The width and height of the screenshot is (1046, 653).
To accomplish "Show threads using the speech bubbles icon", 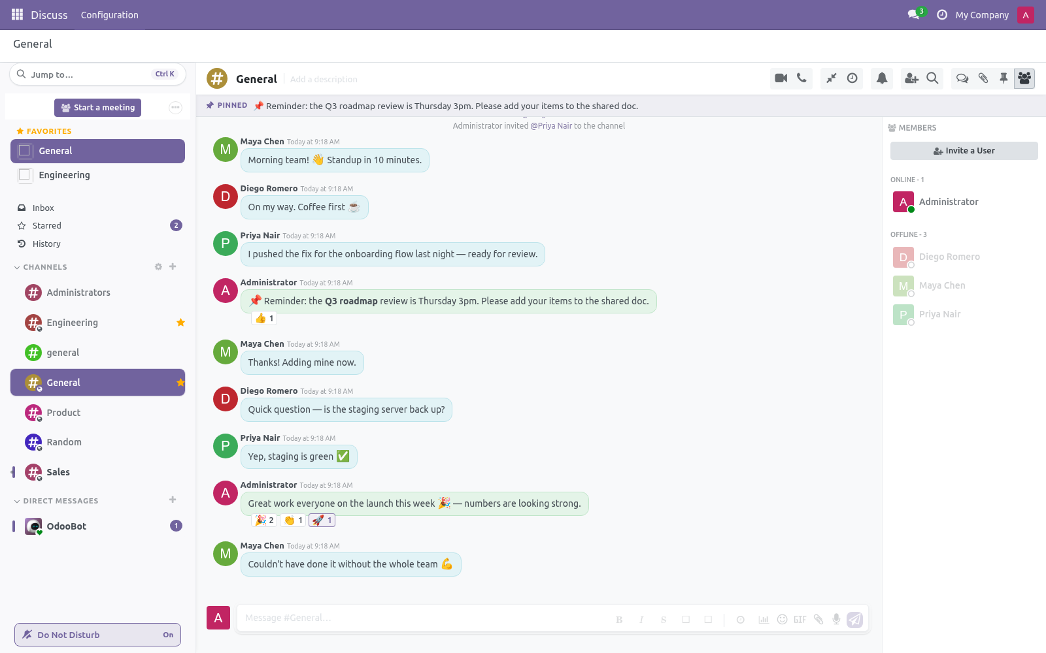I will click(962, 78).
